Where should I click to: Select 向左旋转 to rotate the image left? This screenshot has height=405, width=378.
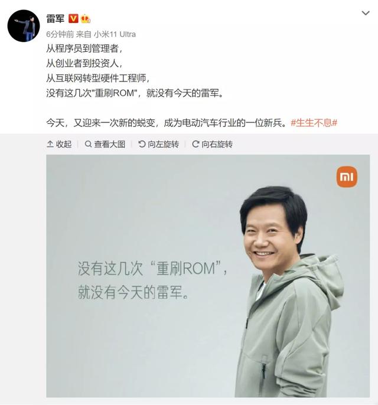(163, 144)
